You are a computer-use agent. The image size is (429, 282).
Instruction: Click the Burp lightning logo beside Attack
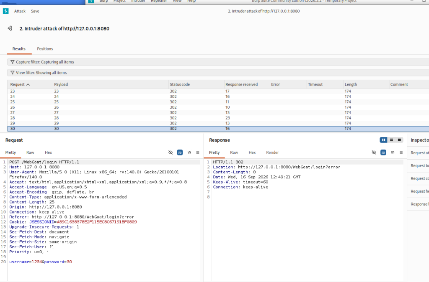pyautogui.click(x=6, y=11)
